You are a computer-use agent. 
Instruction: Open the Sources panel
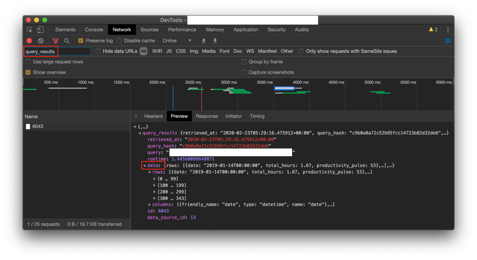pyautogui.click(x=149, y=30)
